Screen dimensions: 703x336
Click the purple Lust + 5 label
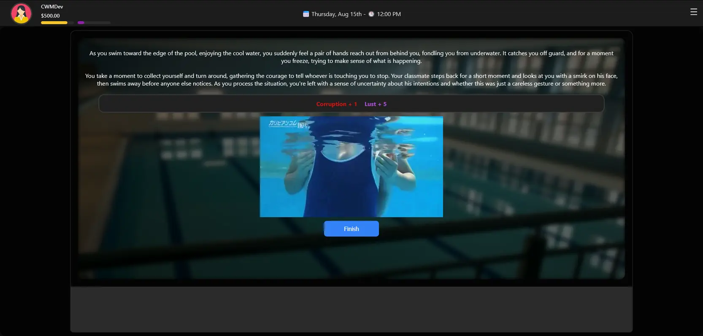coord(375,104)
